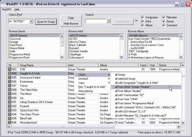
Task: Toggle the Artist search checkbox
Action: [142, 21]
